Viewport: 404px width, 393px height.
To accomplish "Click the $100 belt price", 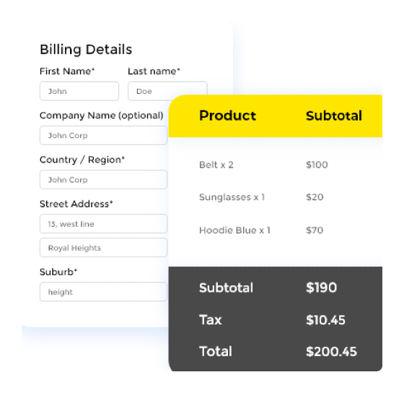I will tap(317, 165).
